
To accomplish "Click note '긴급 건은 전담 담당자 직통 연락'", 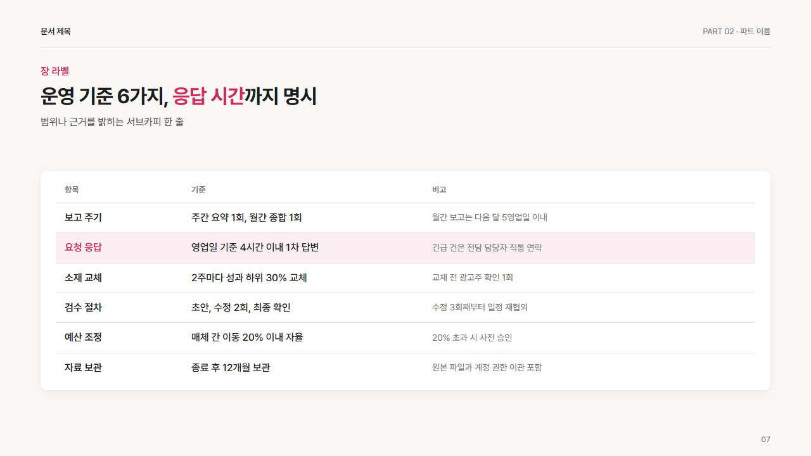I will pyautogui.click(x=487, y=248).
